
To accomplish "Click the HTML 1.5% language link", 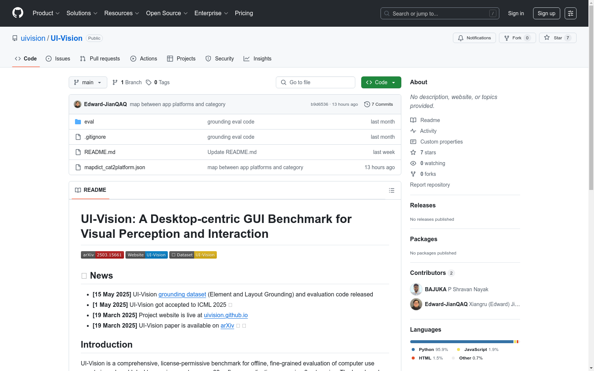I will point(427,358).
